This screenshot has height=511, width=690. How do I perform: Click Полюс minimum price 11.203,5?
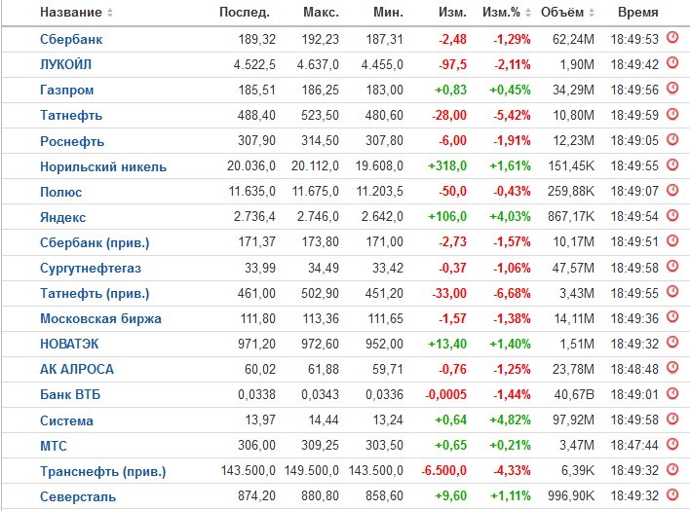click(380, 191)
